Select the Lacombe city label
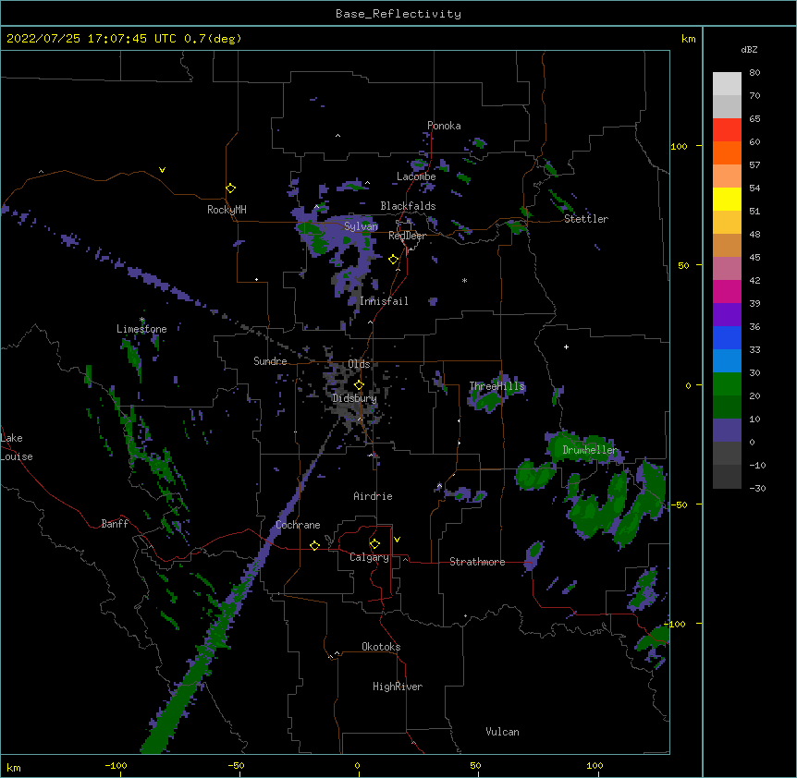This screenshot has height=778, width=797. [x=416, y=176]
